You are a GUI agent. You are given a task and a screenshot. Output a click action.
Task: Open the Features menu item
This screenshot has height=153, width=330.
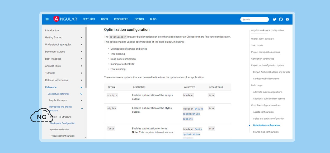pyautogui.click(x=89, y=19)
